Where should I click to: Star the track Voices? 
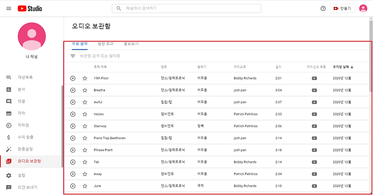pyautogui.click(x=85, y=114)
